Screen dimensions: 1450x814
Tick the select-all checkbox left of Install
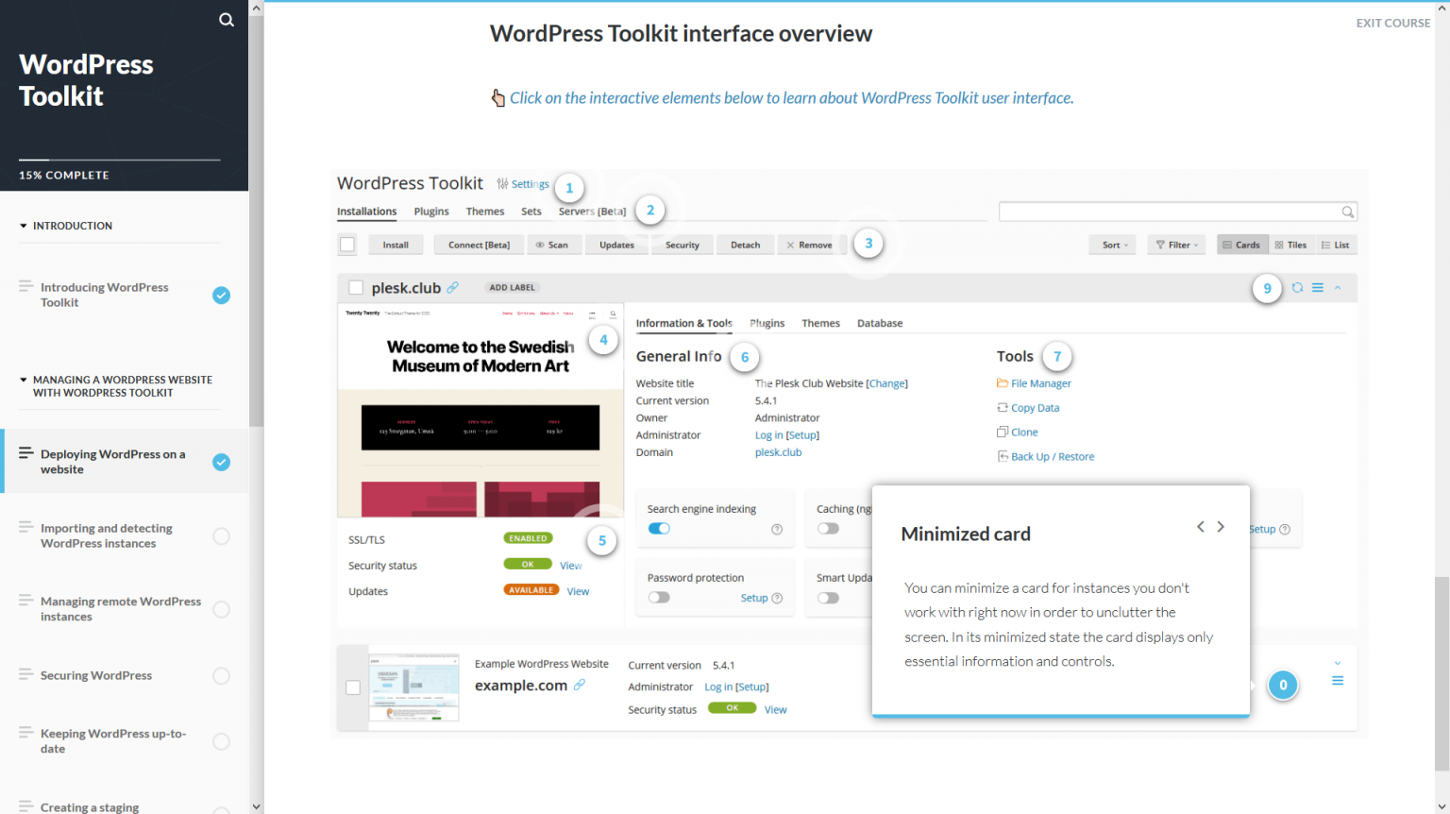[x=347, y=245]
